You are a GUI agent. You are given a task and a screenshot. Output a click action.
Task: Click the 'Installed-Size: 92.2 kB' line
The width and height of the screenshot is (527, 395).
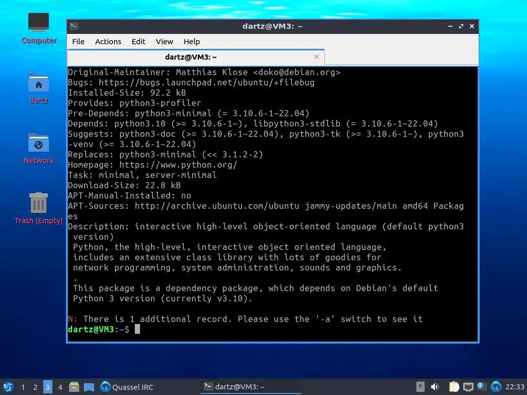click(127, 93)
